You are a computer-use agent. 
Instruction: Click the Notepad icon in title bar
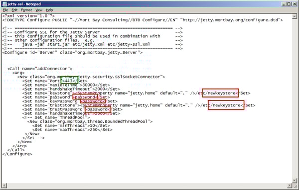4,4
